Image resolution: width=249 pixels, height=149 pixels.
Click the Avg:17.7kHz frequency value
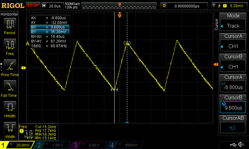pyautogui.click(x=45, y=130)
